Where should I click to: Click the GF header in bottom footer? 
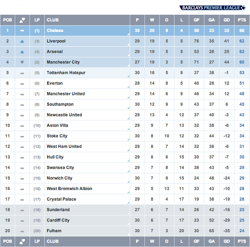[x=196, y=241]
